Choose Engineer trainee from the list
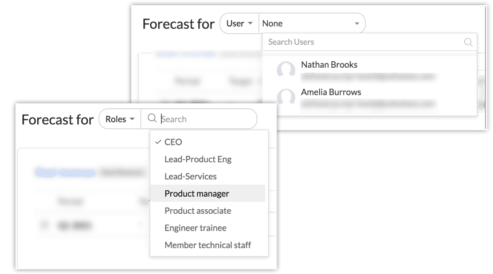Viewport: 493px width, 274px height. (x=195, y=228)
